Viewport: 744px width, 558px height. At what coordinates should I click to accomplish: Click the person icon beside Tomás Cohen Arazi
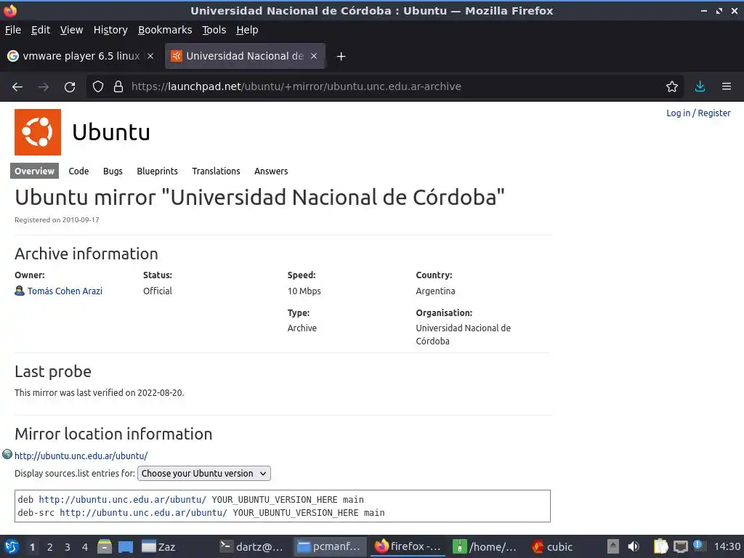click(20, 291)
